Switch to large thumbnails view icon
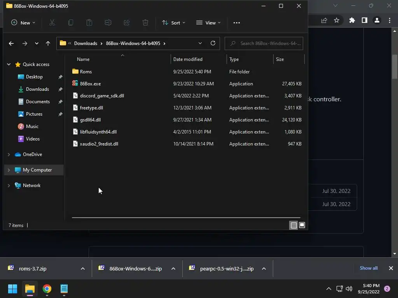 [302, 225]
